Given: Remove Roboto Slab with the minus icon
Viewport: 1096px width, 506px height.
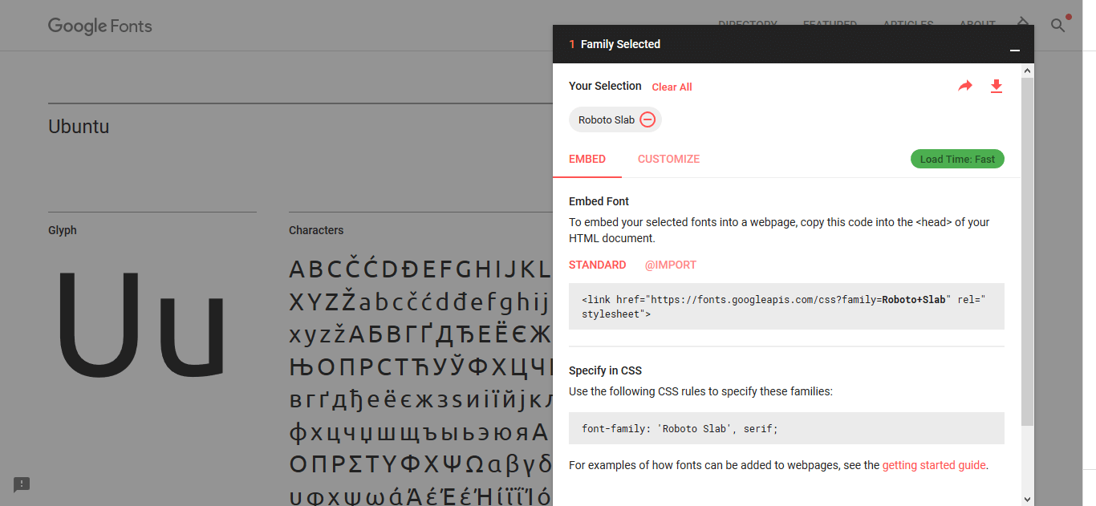Looking at the screenshot, I should click(647, 119).
